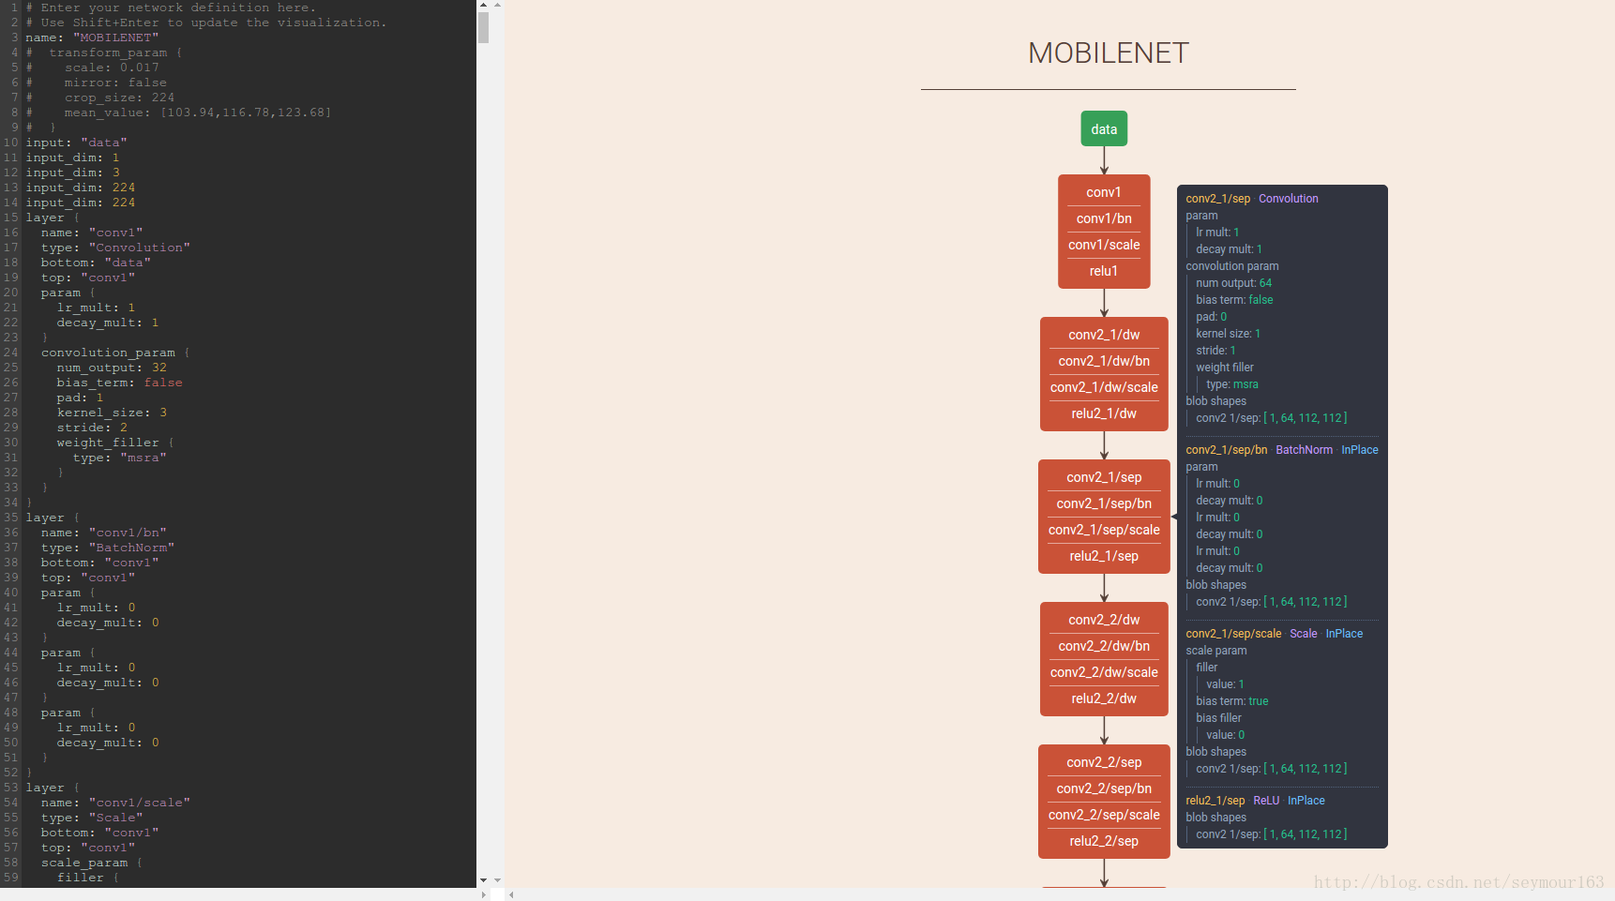Select the conv1 layer in the graph
The width and height of the screenshot is (1615, 901).
pos(1104,192)
